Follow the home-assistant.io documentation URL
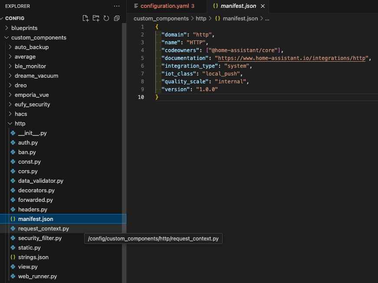Viewport: 378px width, 283px height. pos(292,58)
